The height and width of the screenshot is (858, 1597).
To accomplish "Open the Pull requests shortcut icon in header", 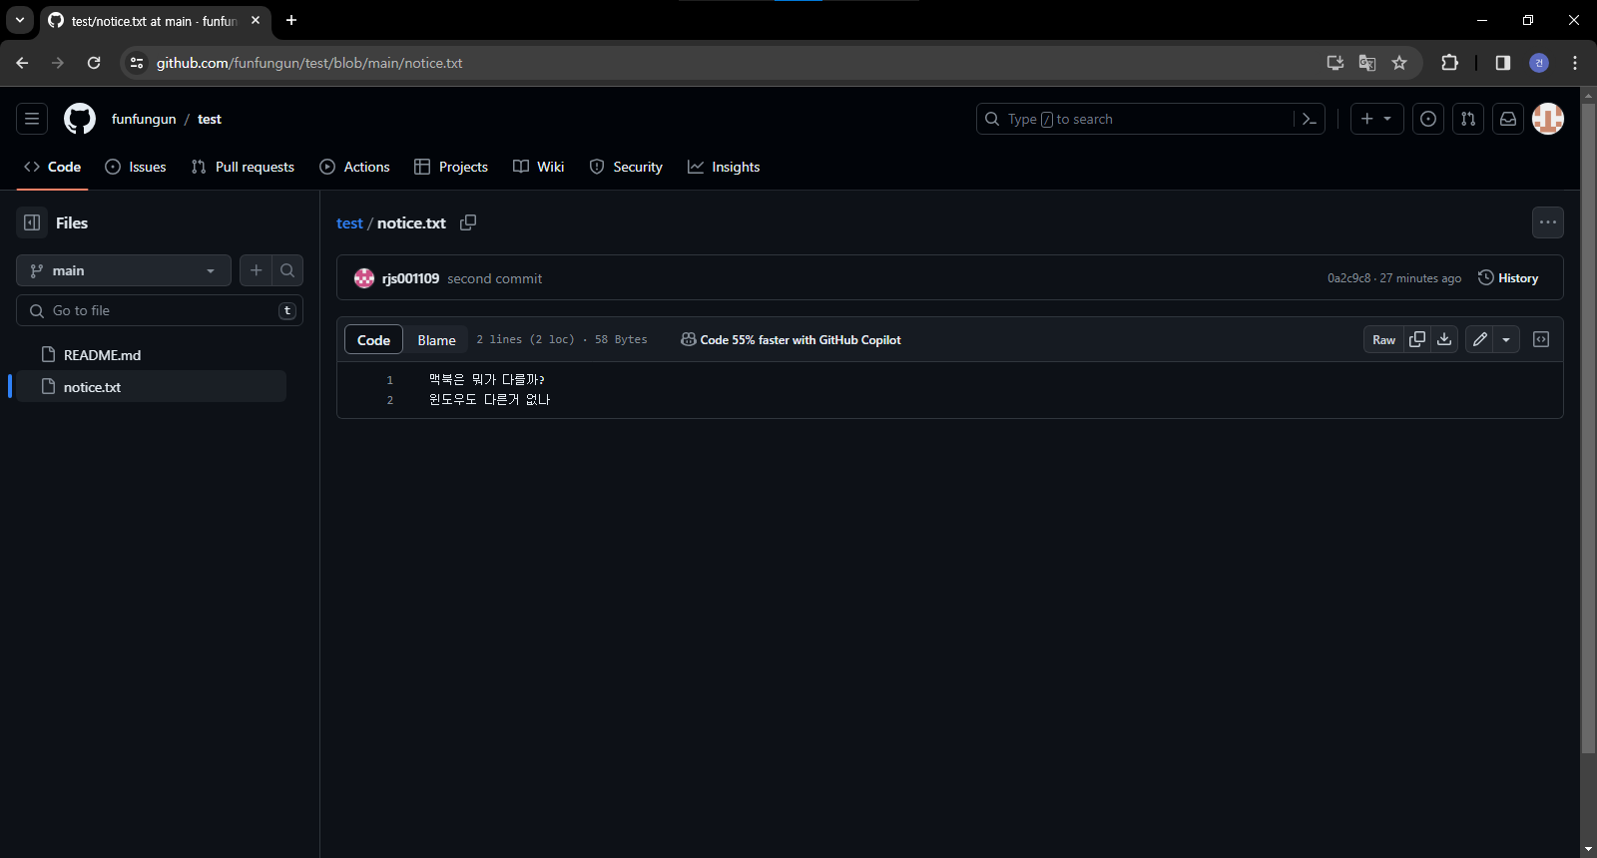I will (x=1468, y=119).
